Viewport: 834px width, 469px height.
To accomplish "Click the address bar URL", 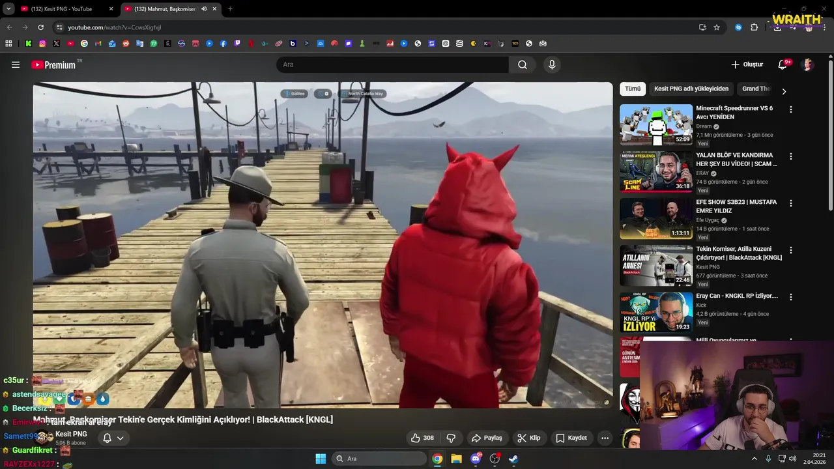I will pos(114,27).
